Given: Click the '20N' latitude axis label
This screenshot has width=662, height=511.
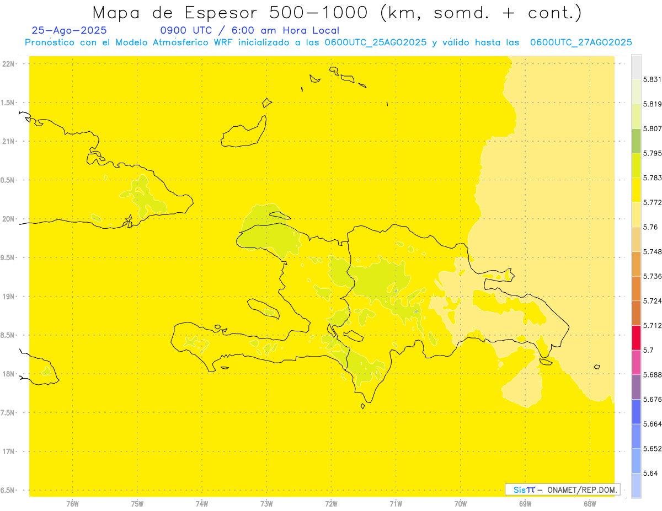Looking at the screenshot, I should click(8, 219).
